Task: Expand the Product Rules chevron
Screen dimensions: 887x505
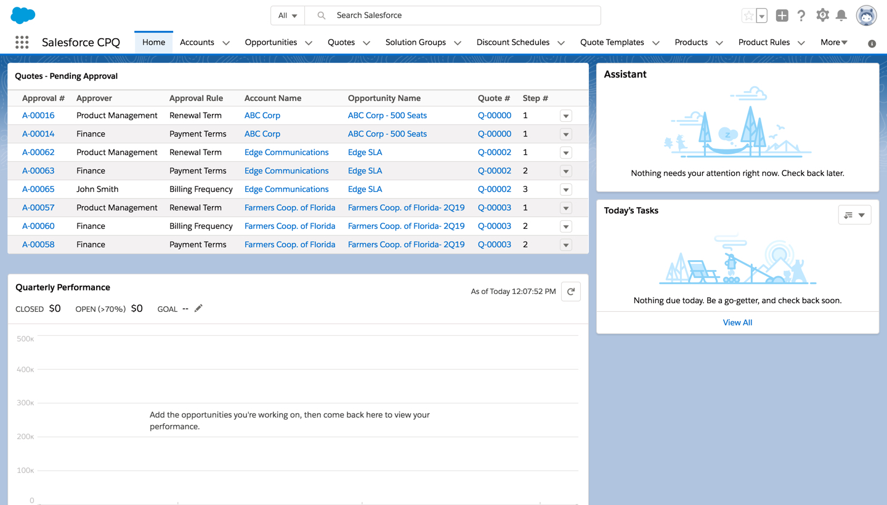Action: [x=801, y=43]
